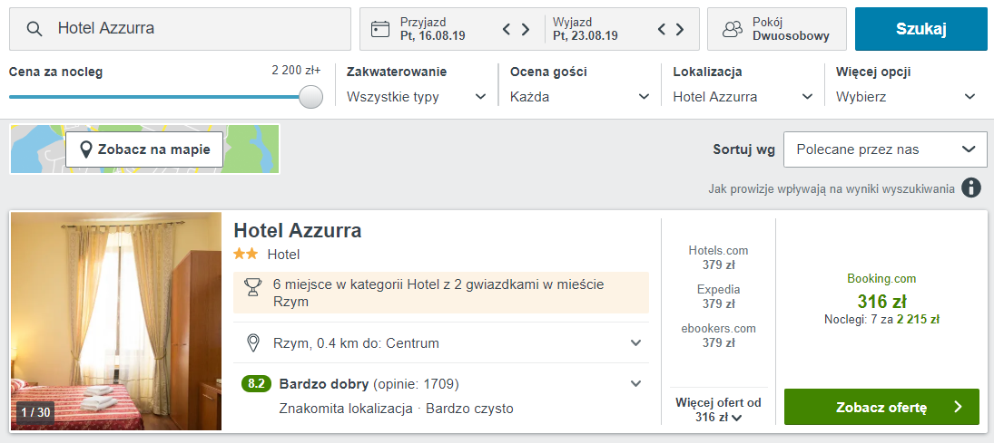Click the 6 miejsce w kategorii ranking text
This screenshot has height=443, width=994.
[x=438, y=293]
